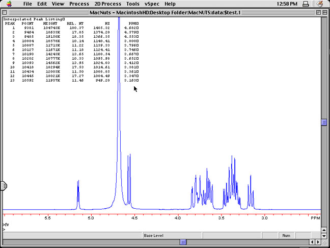
Task: Click the horizontal scrollbar thumb
Action: [183, 242]
